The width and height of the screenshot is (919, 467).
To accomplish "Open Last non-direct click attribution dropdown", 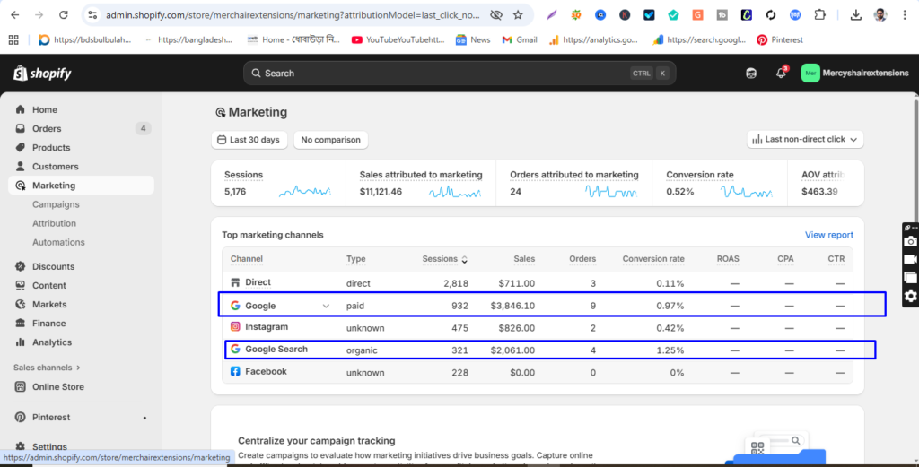I will pos(805,139).
